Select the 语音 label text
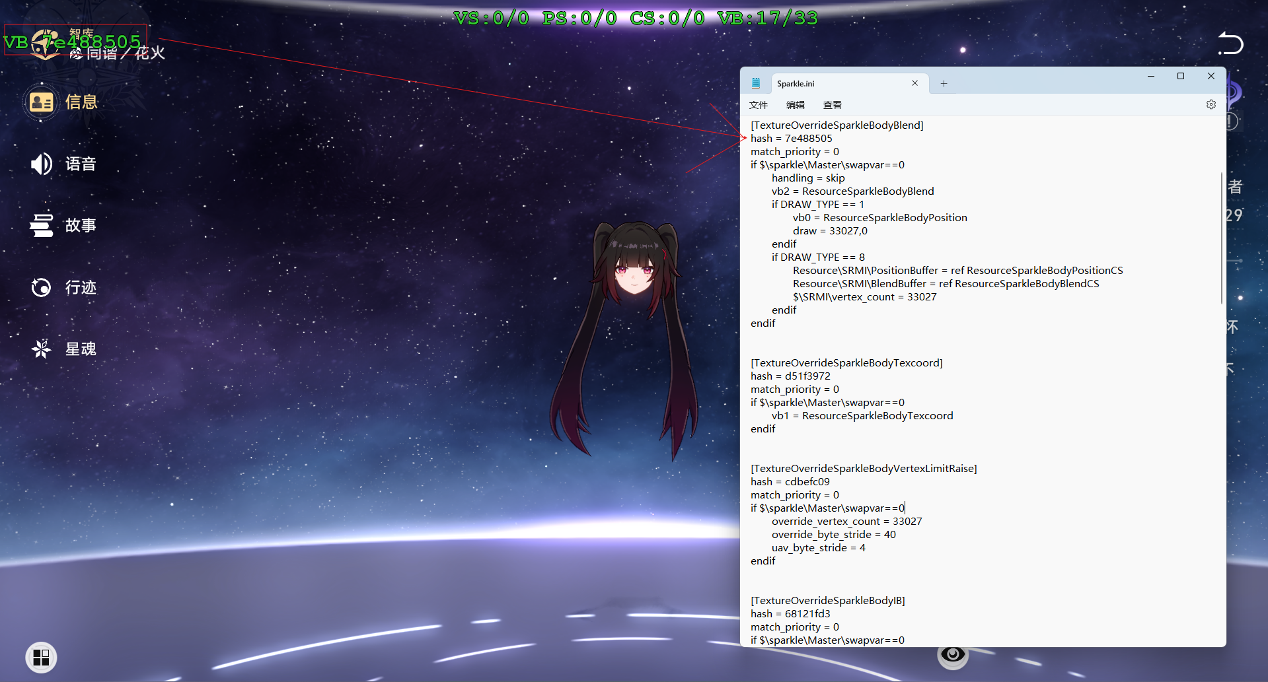 (81, 164)
